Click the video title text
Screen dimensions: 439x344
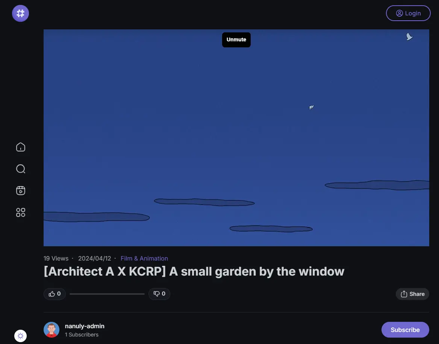point(194,271)
